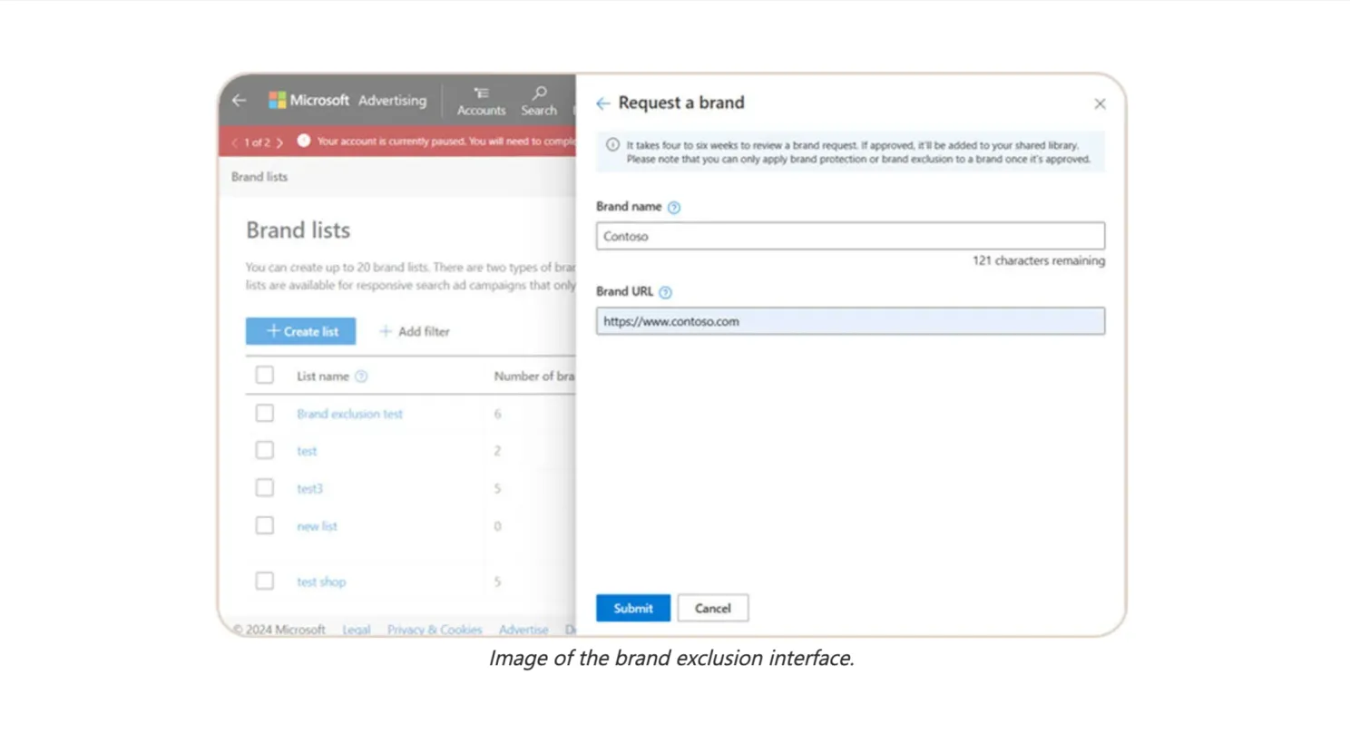This screenshot has width=1350, height=753.
Task: Open the new list link
Action: 317,526
